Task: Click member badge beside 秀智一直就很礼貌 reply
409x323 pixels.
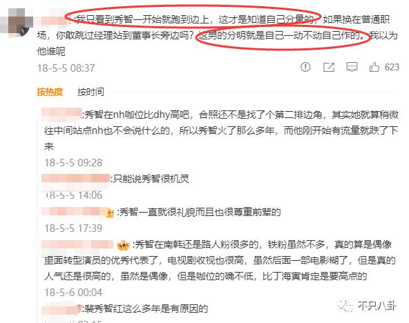Action: click(110, 213)
